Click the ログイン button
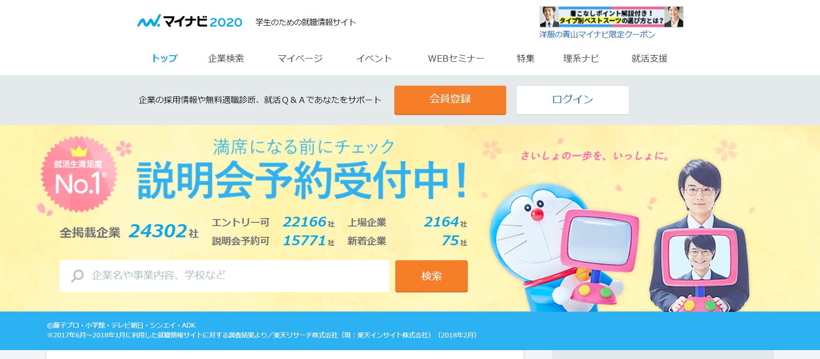This screenshot has width=820, height=359. pos(572,100)
